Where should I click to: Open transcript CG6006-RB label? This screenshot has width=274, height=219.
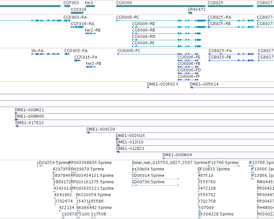click(144, 30)
